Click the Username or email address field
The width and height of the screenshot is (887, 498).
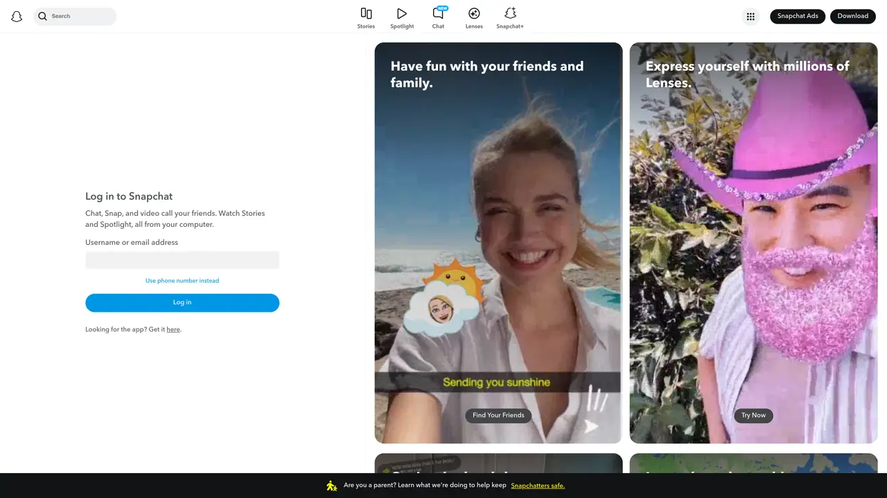[182, 260]
